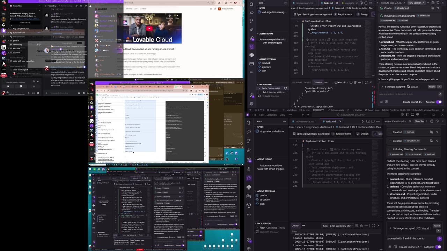Open Claude Sonnet 4.5 model dropdown, bottom window
The image size is (447, 251).
[x=411, y=247]
